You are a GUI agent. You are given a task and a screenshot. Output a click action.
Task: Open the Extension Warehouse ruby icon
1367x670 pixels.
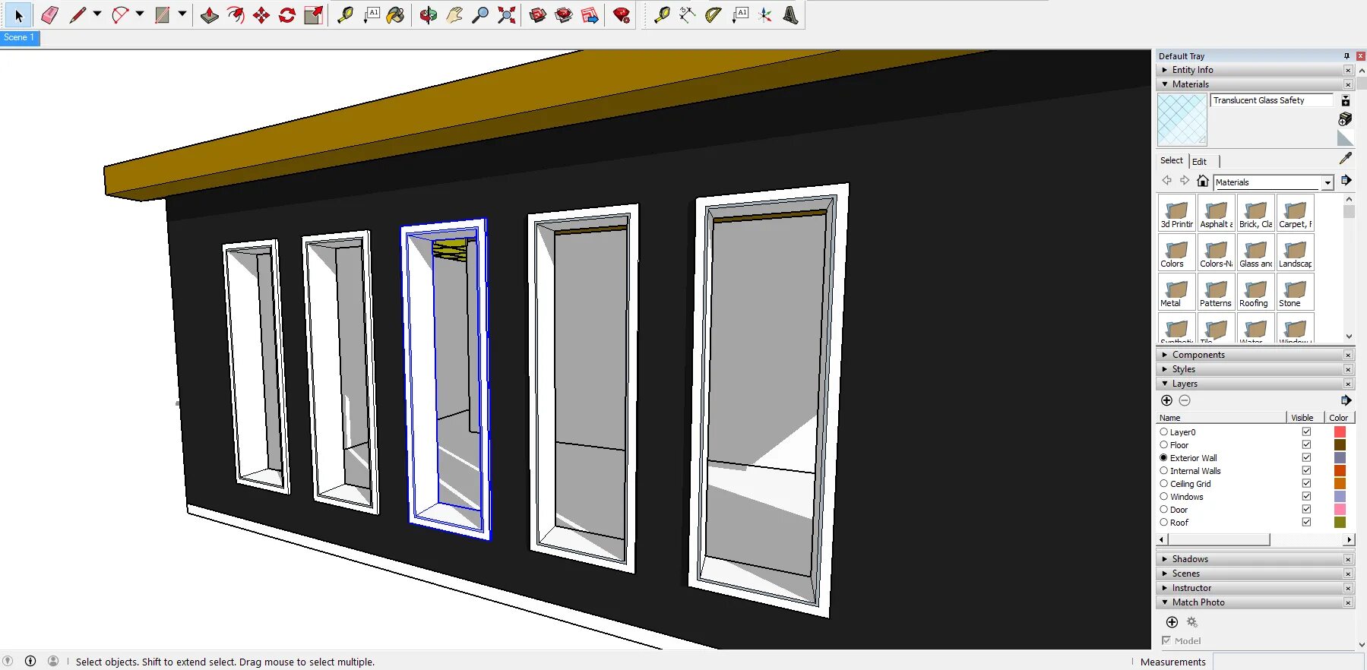point(622,15)
